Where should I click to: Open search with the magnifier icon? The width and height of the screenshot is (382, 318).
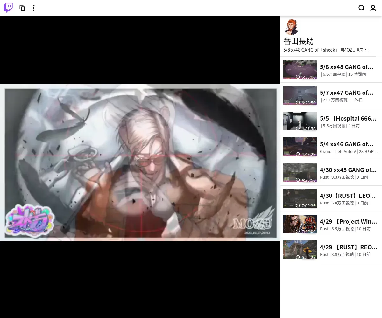(x=362, y=8)
